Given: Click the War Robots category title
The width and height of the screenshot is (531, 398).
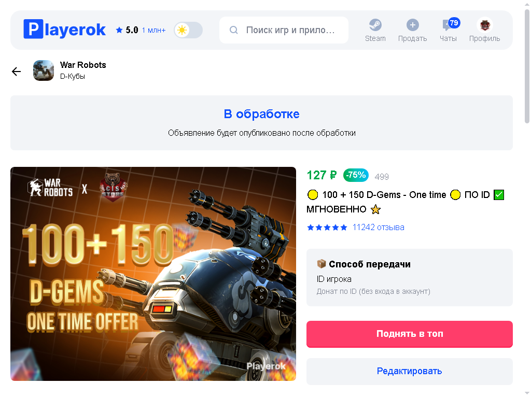Looking at the screenshot, I should tap(83, 65).
